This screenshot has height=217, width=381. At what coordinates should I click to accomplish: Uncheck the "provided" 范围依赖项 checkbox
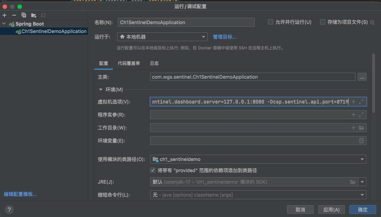153,170
